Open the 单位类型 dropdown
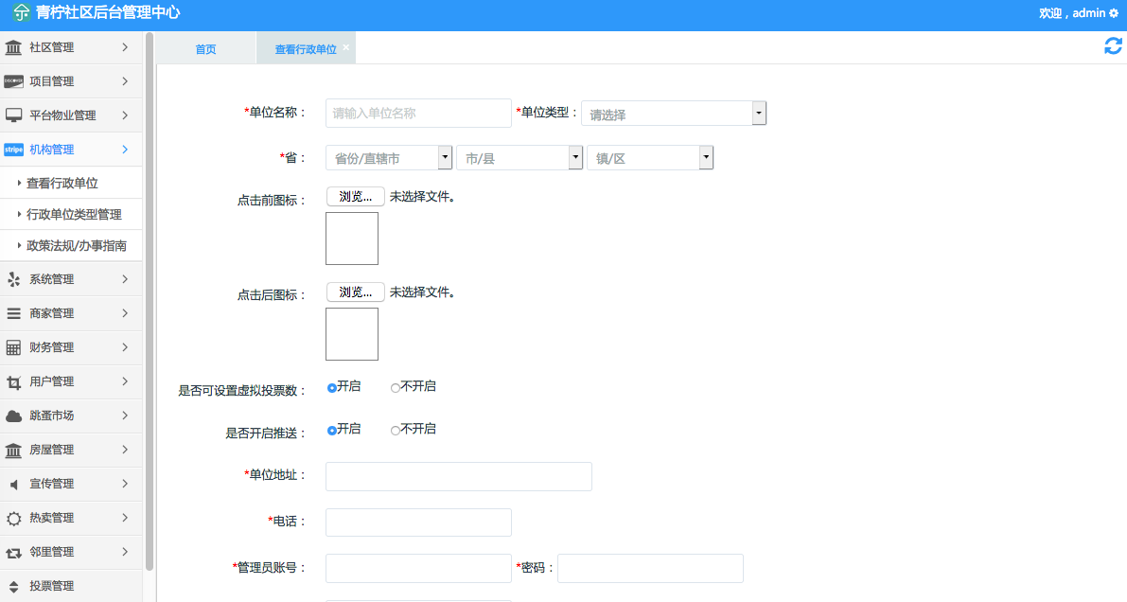 point(674,113)
